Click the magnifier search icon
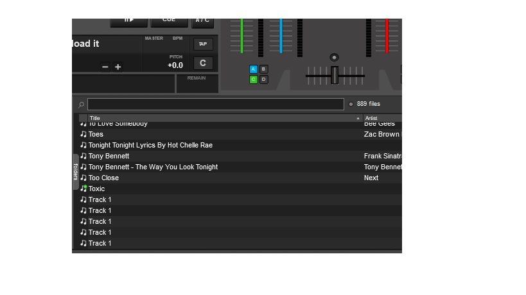Image resolution: width=526 pixels, height=295 pixels. pyautogui.click(x=81, y=105)
